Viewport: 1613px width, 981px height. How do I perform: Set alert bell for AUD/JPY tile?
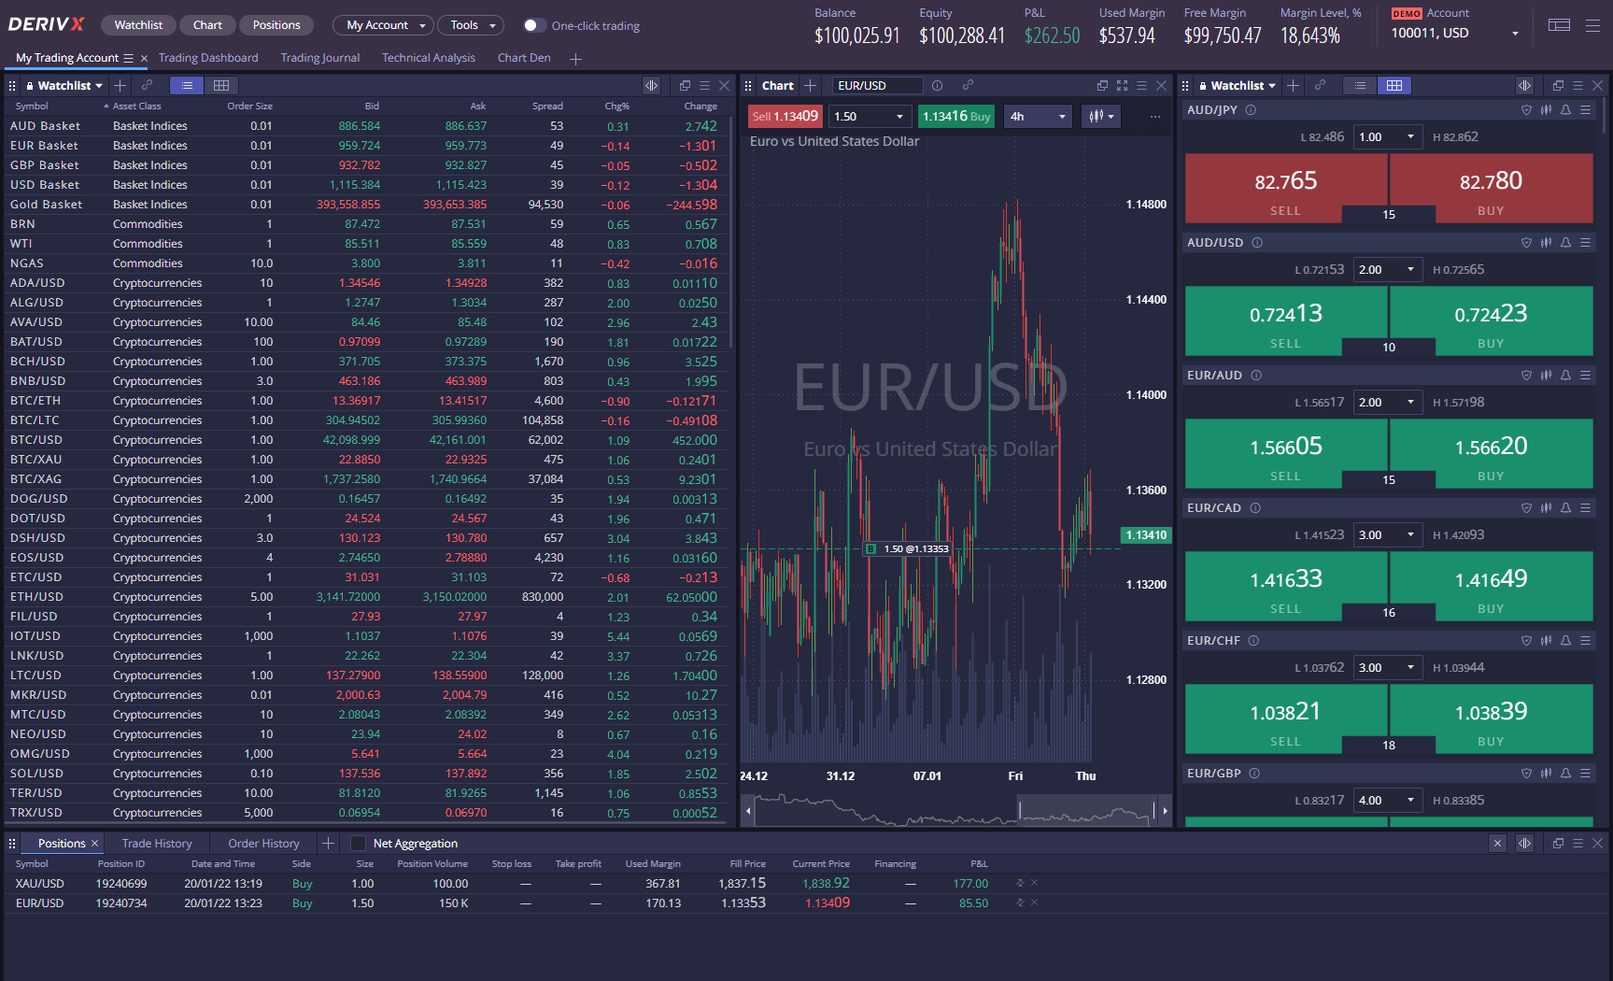[1565, 110]
